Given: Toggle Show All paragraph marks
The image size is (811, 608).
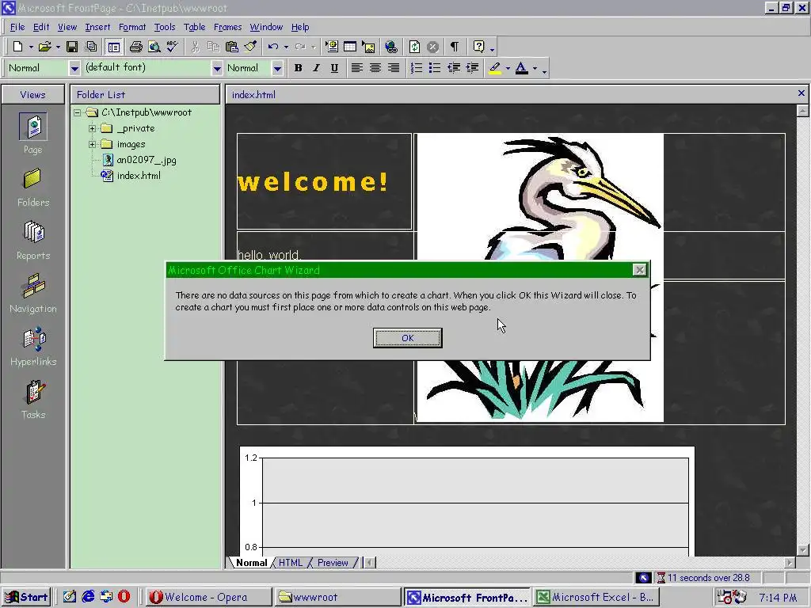Looking at the screenshot, I should click(455, 47).
